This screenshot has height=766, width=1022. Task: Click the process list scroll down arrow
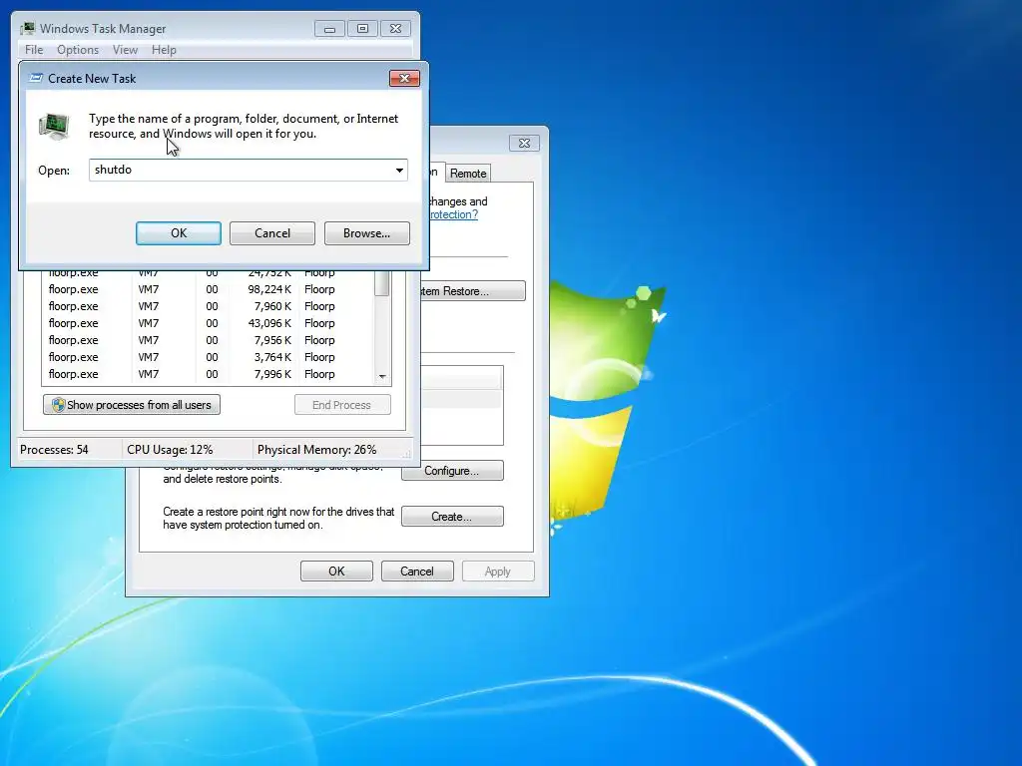point(382,376)
